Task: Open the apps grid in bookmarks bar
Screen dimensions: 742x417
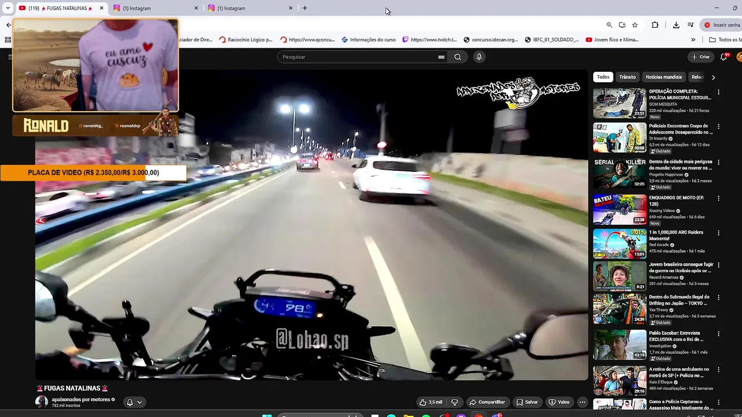Action: pos(8,39)
